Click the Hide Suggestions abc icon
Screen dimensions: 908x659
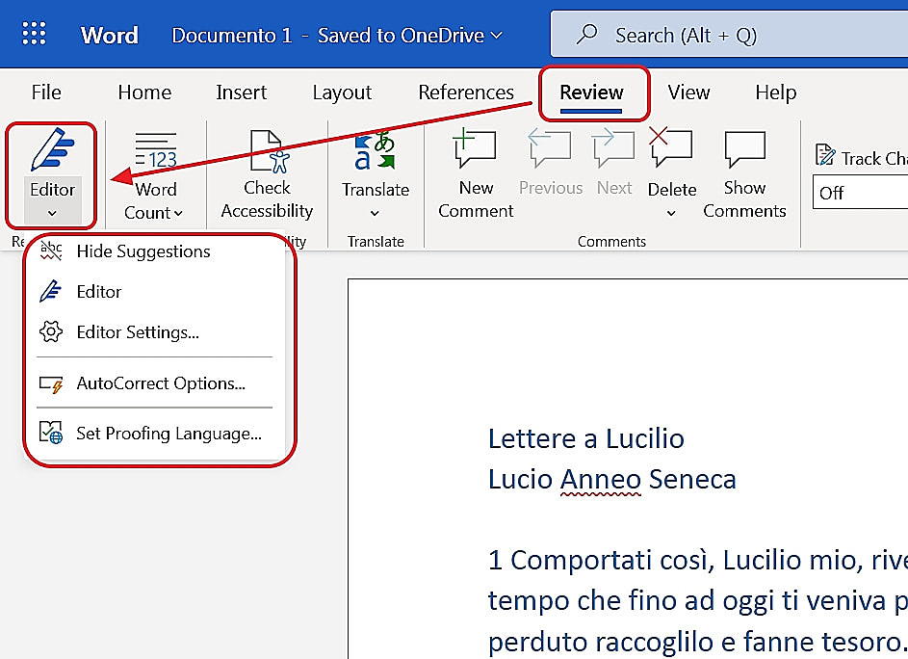point(51,250)
